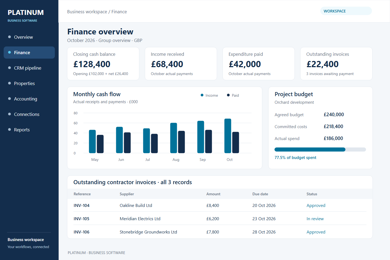
Task: Click the Status column header
Action: coord(312,194)
